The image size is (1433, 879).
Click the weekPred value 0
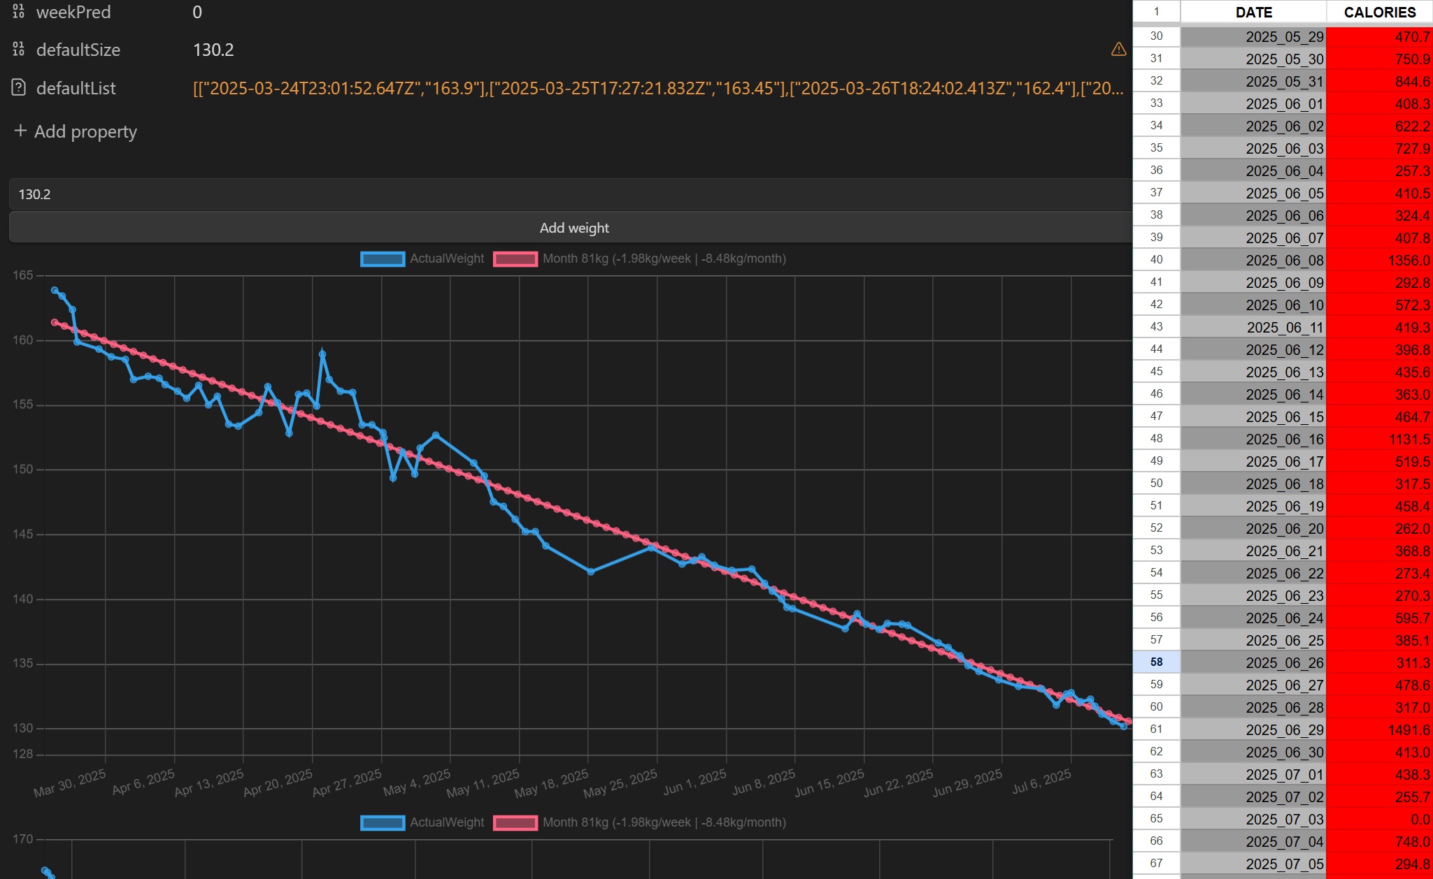click(x=197, y=12)
